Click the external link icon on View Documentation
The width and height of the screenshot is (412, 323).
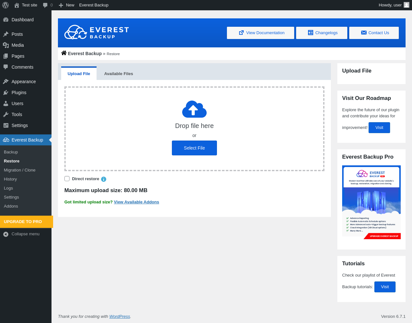pos(241,33)
